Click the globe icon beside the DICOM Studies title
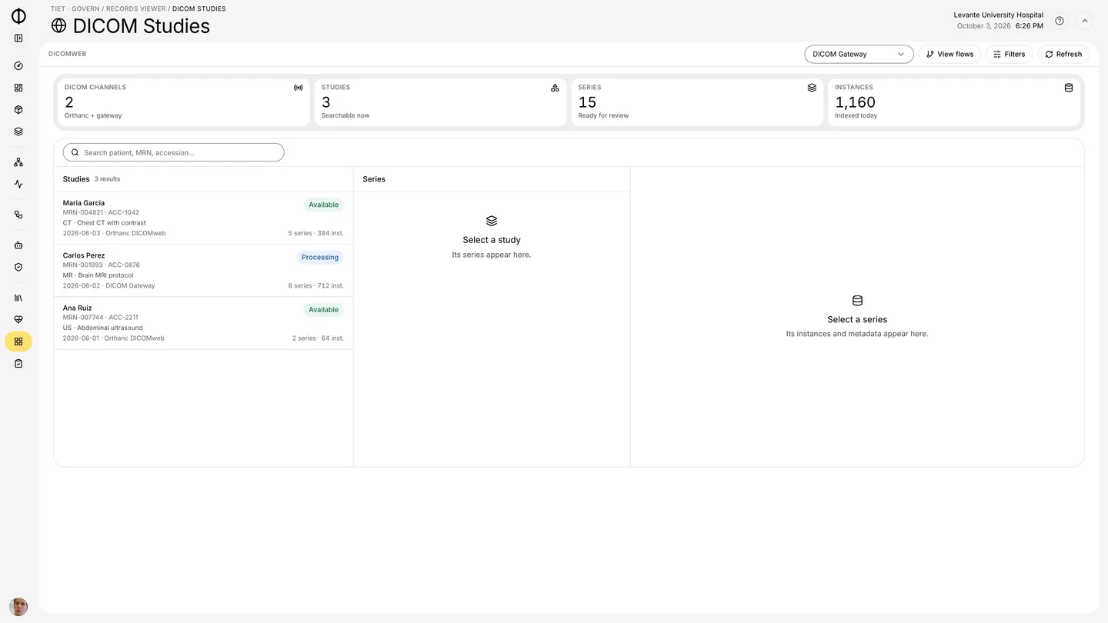Viewport: 1108px width, 623px height. pos(59,25)
